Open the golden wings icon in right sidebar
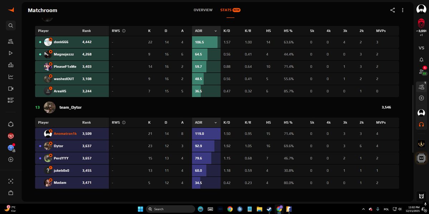The width and height of the screenshot is (429, 214). (x=421, y=144)
